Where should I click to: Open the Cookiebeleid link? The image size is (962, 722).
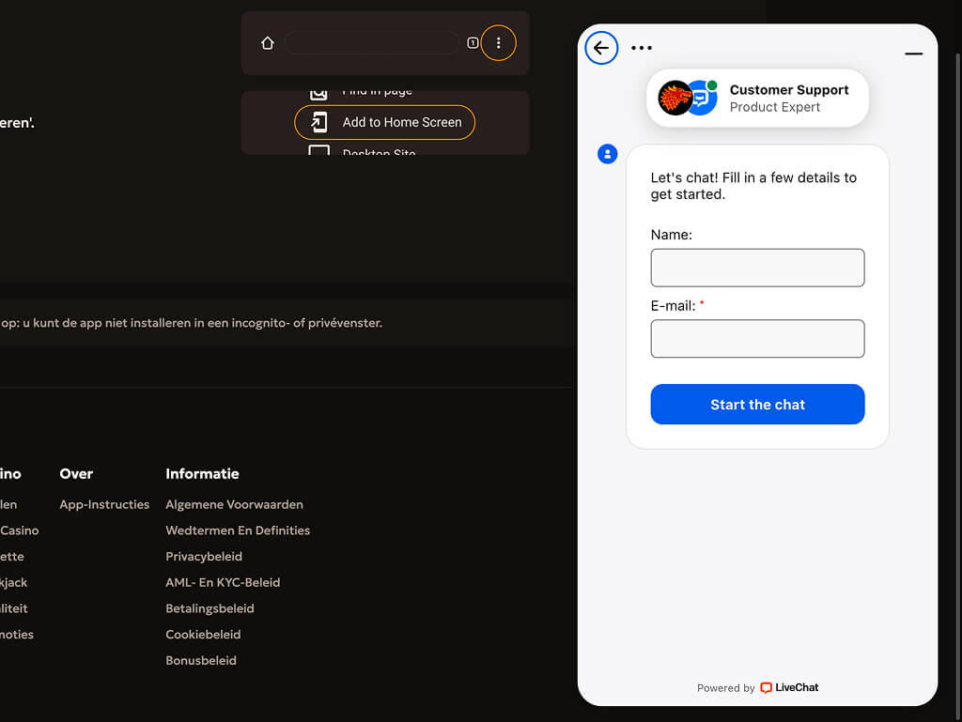203,635
